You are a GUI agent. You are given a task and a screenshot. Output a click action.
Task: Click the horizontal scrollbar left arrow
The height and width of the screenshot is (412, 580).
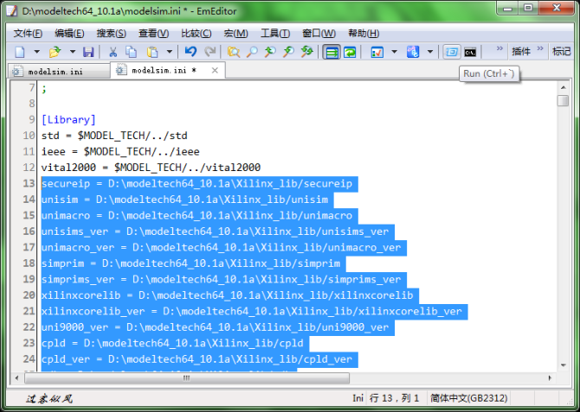tap(16, 378)
